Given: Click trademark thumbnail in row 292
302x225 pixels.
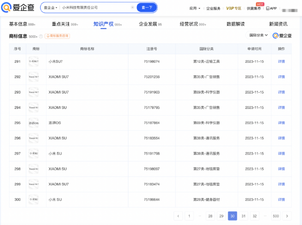Looking at the screenshot, I should [34, 77].
